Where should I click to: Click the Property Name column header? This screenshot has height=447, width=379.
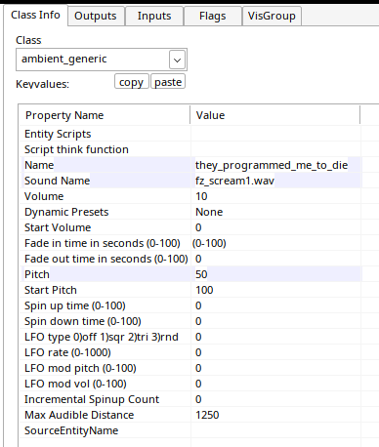(x=105, y=115)
